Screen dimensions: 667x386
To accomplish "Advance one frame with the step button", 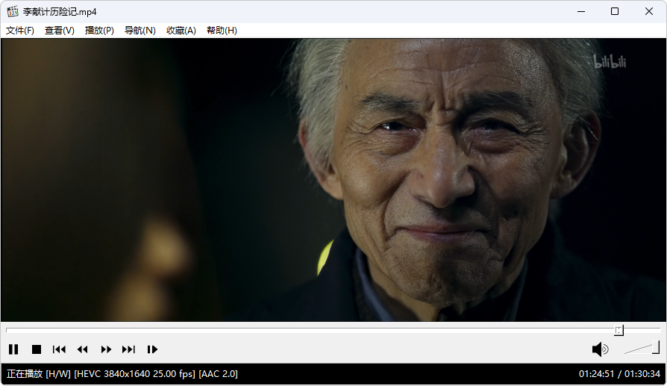I will (152, 349).
